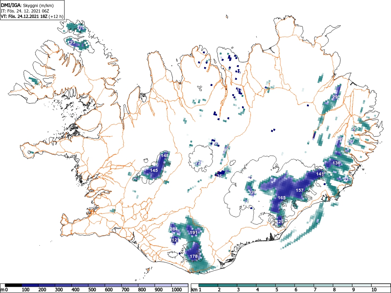Click the 165 value on the glacier area

point(282,198)
